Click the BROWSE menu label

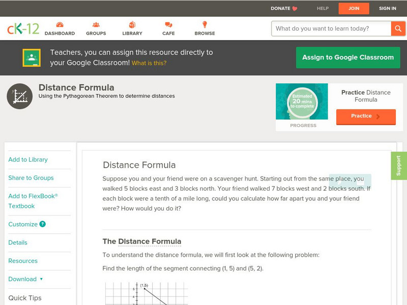pos(205,34)
